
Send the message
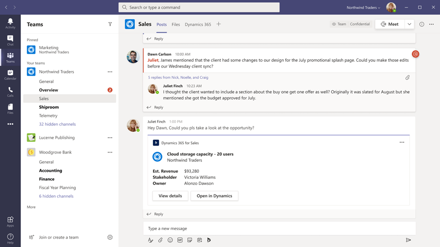coord(408,240)
